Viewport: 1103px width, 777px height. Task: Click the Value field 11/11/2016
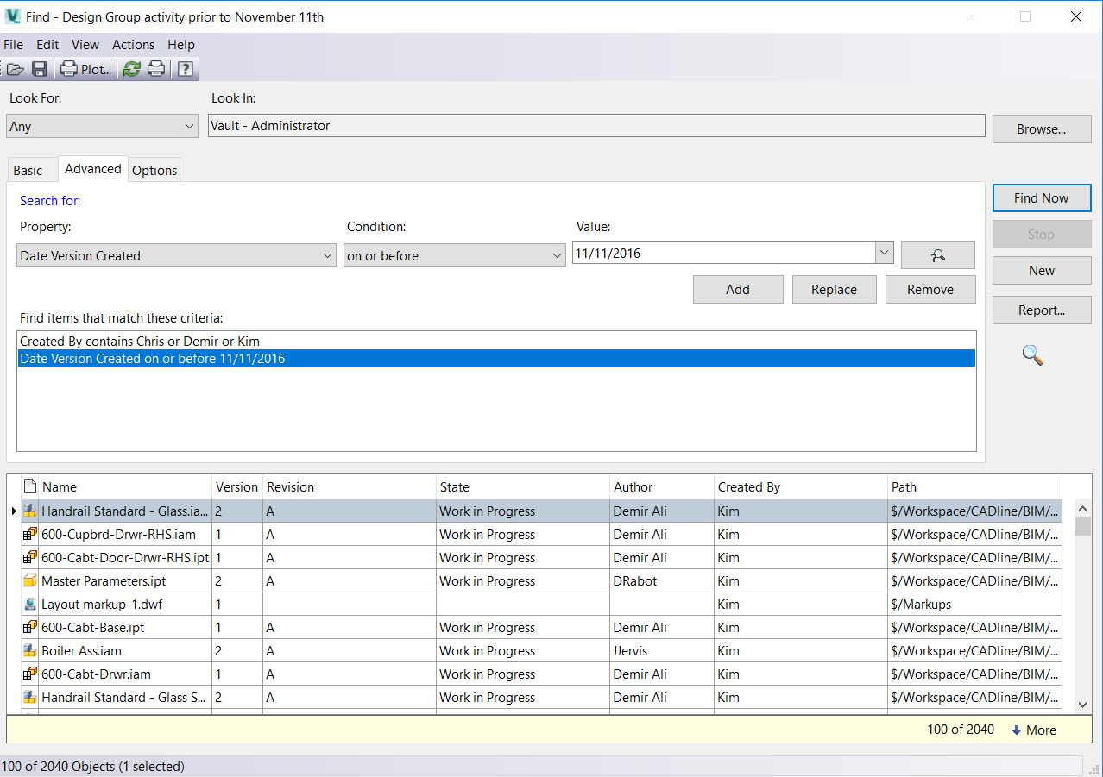click(724, 253)
